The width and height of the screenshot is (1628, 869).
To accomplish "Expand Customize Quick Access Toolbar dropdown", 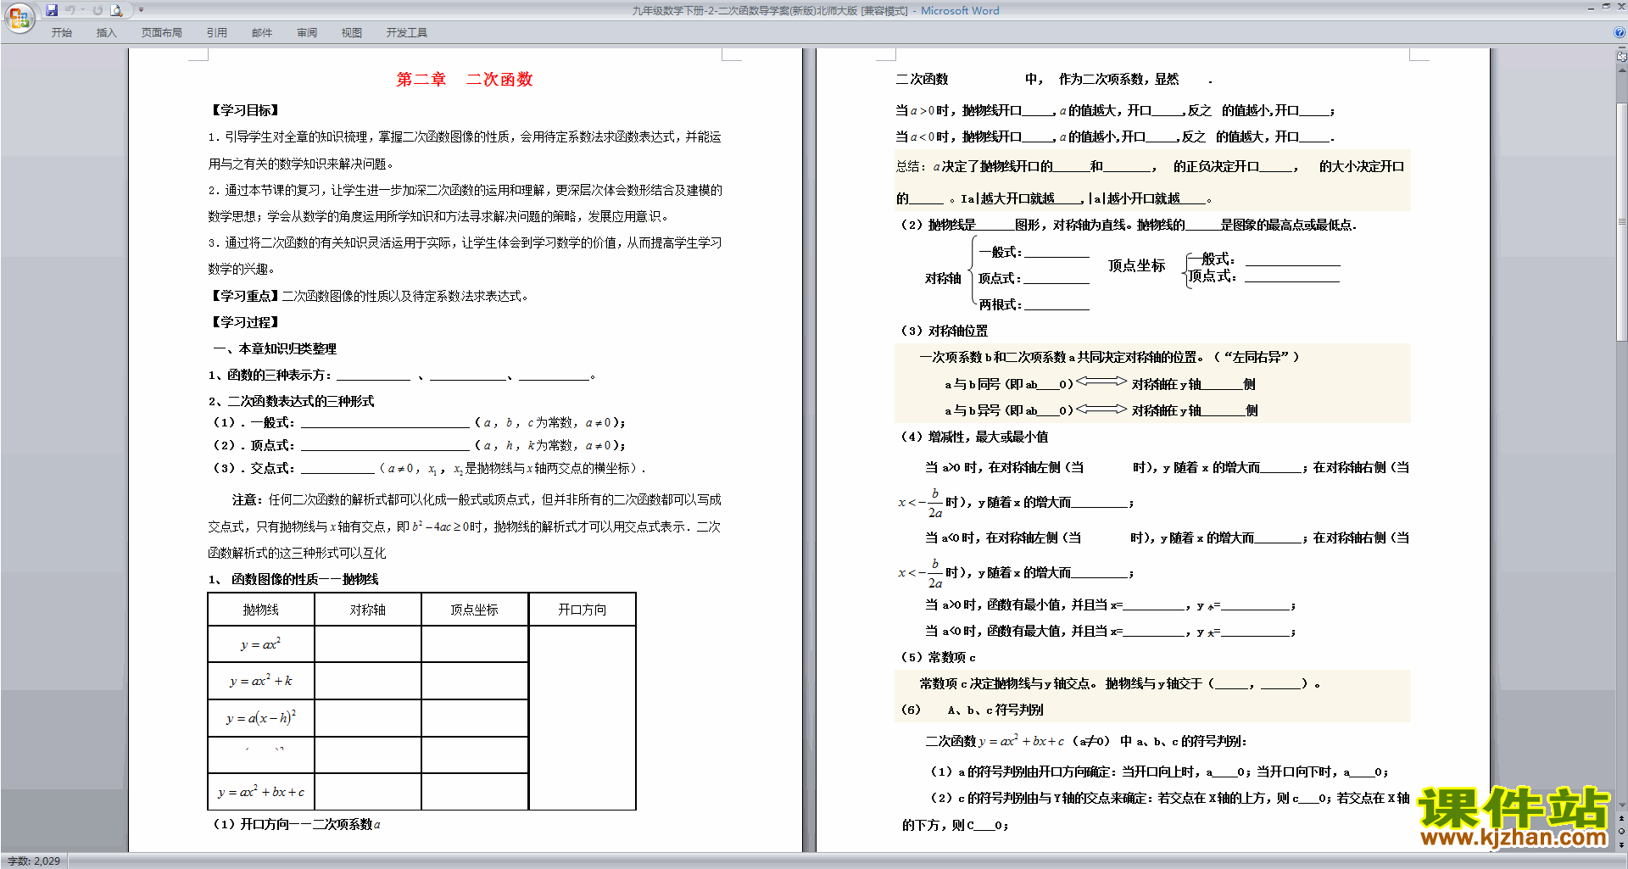I will pos(141,10).
